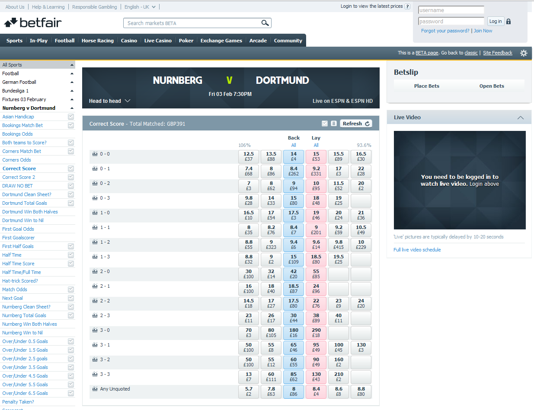This screenshot has height=410, width=534.
Task: Open the price graph for 2 - 2
Action: (95, 301)
